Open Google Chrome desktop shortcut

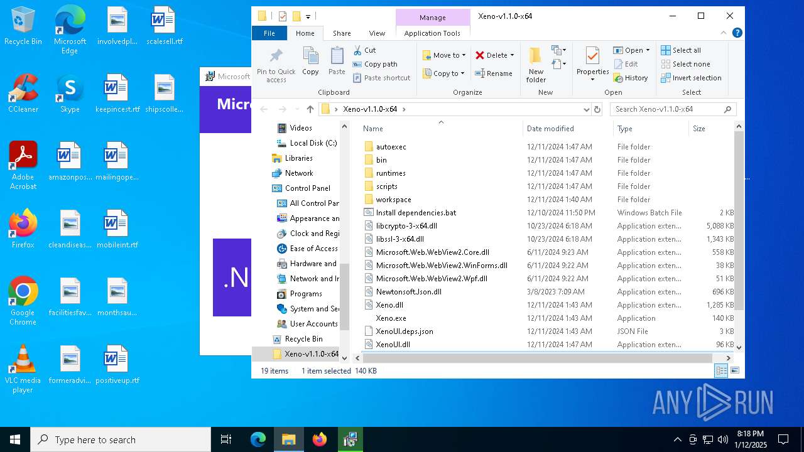(23, 301)
